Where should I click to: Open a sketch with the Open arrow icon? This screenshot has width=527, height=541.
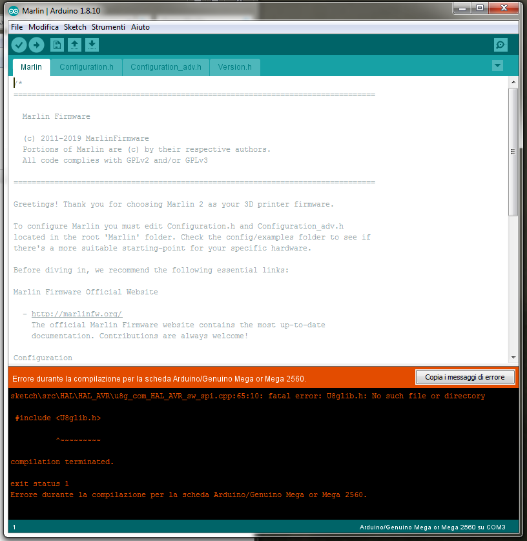click(x=74, y=45)
